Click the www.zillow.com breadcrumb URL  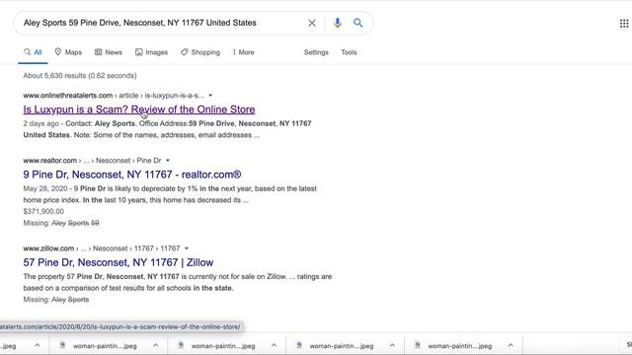[x=48, y=248]
